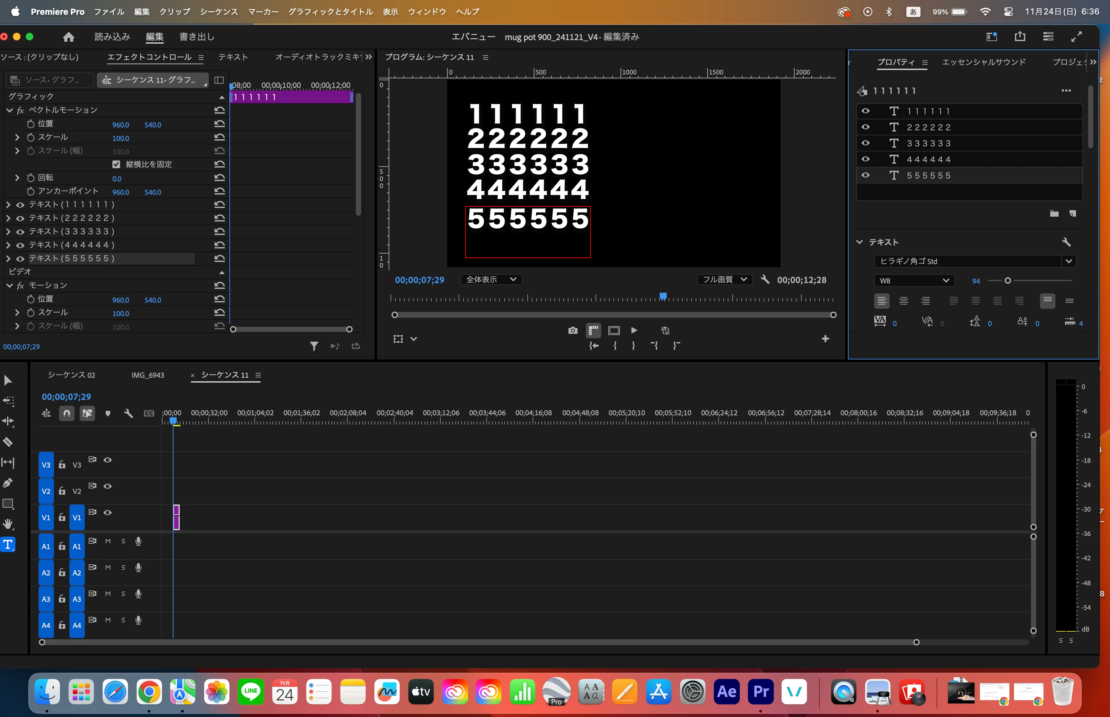Select the Type tool
The height and width of the screenshot is (717, 1110).
click(x=8, y=544)
